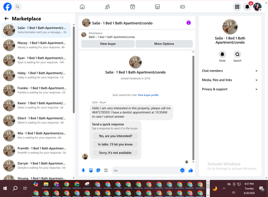268x197 pixels.
Task: Open the Video/Reels icon in top navigation
Action: (x=132, y=7)
